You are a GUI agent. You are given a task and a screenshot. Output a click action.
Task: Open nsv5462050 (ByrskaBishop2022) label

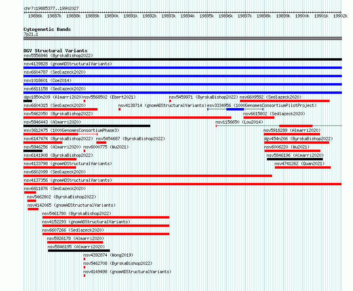coord(58,114)
